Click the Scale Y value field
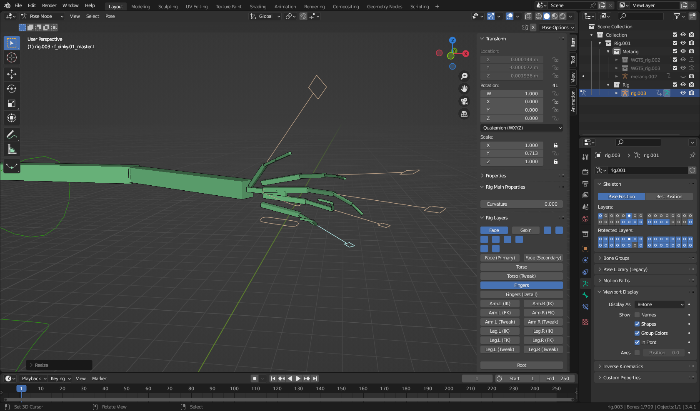Viewport: 700px width, 411px height. (x=512, y=153)
